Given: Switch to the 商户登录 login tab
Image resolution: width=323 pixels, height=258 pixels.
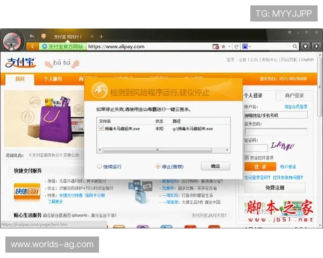Looking at the screenshot, I should [294, 96].
